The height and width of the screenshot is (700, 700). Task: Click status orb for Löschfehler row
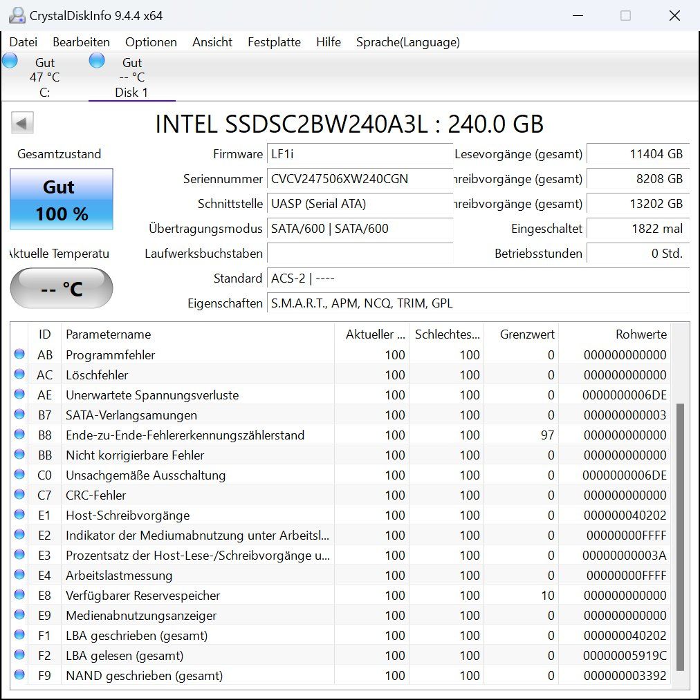[19, 374]
